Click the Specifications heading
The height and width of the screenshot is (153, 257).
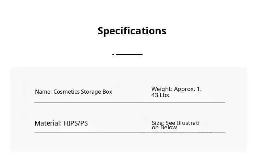tap(132, 31)
